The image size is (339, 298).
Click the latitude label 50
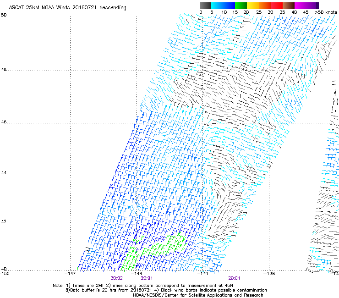(4, 15)
